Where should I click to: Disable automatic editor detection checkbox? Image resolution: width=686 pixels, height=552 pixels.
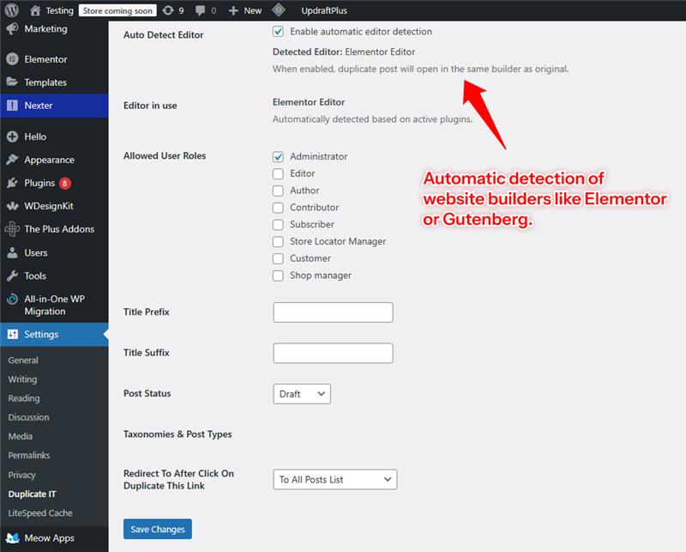pyautogui.click(x=278, y=32)
